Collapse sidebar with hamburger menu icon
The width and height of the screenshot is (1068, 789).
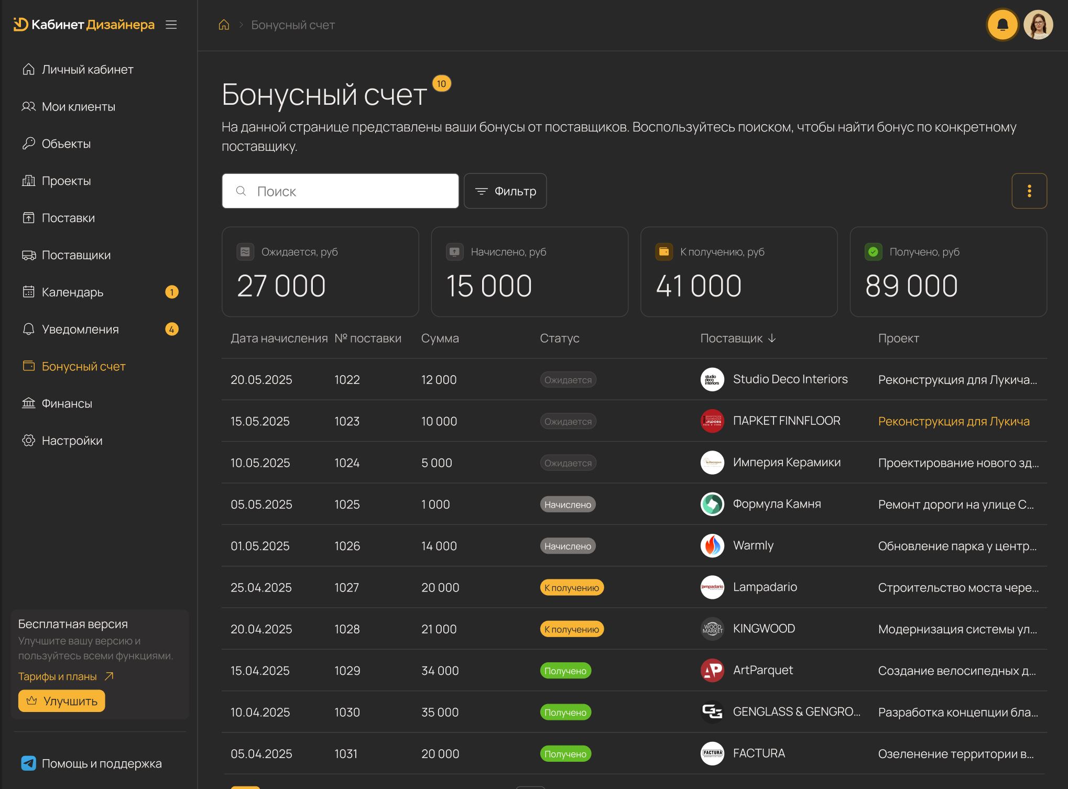tap(171, 25)
